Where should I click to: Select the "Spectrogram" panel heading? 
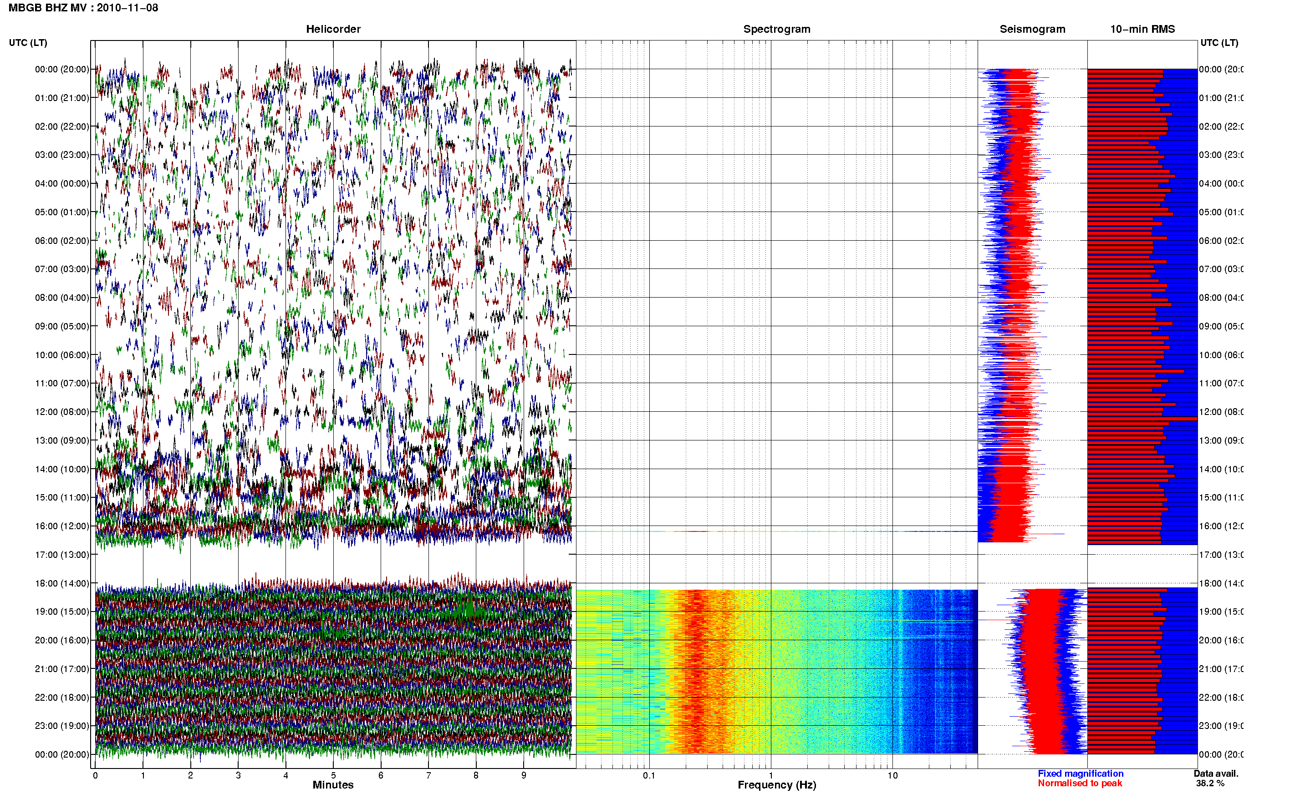(776, 29)
